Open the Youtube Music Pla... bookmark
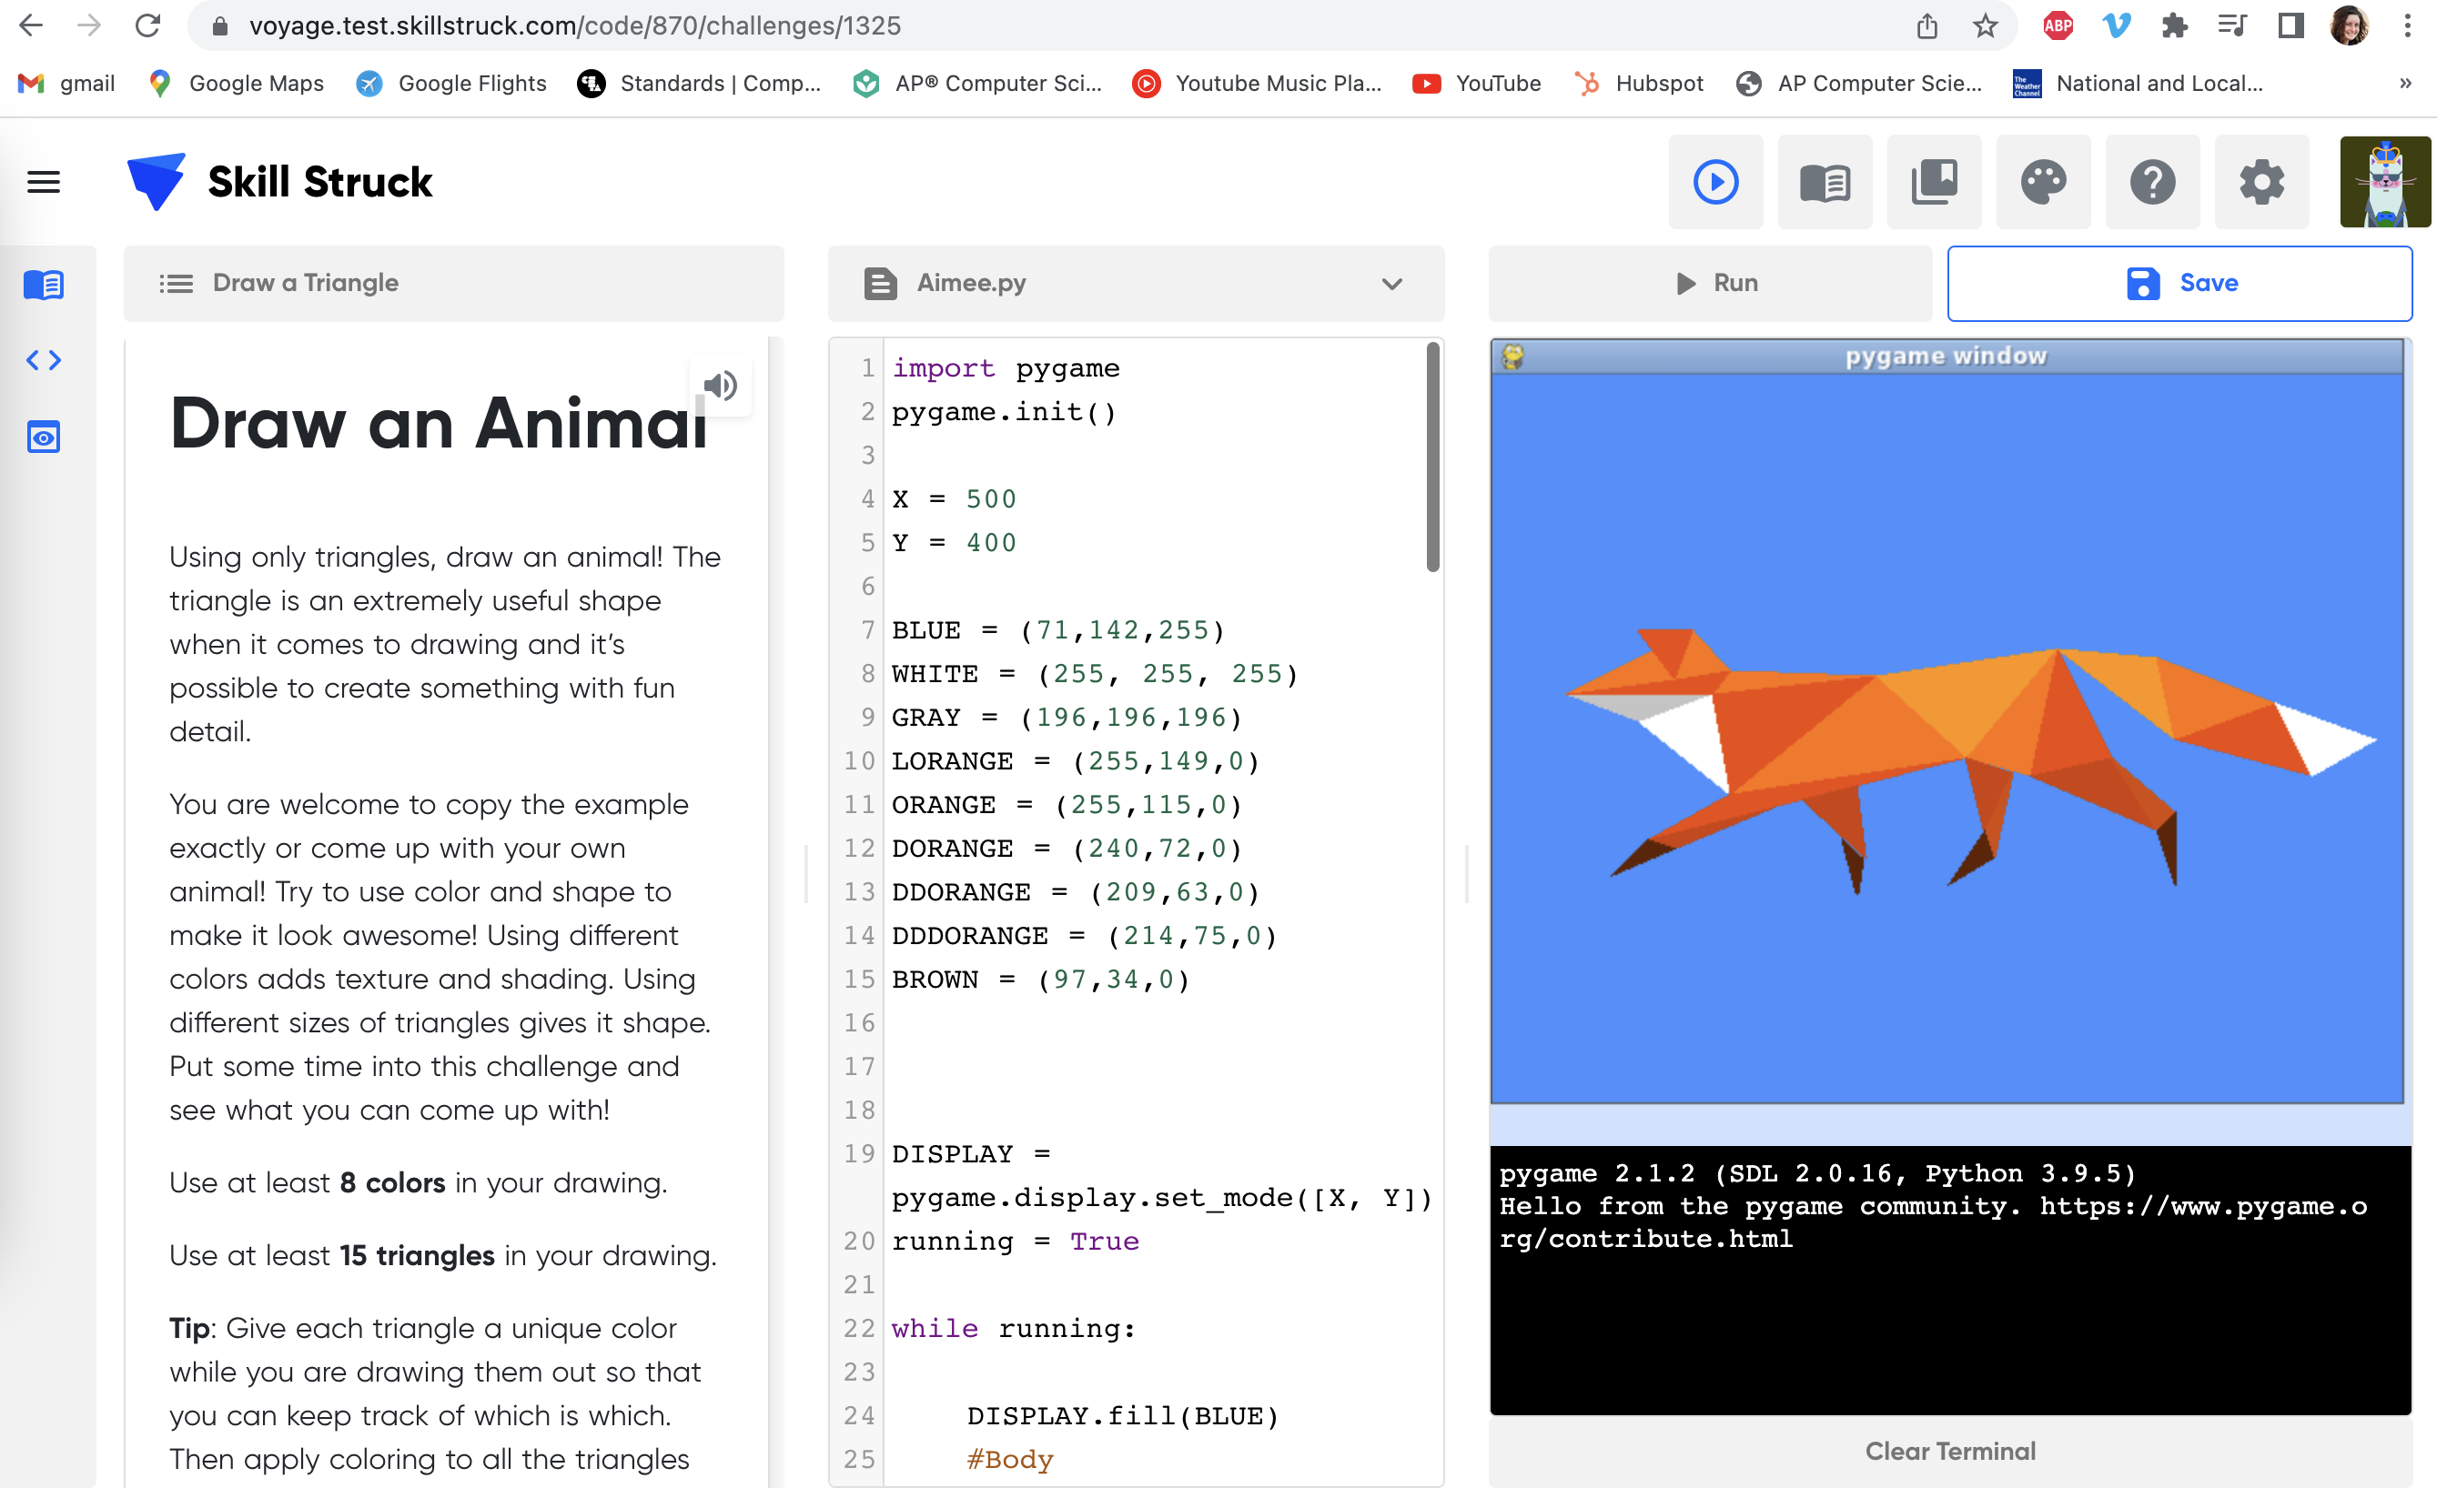 click(x=1257, y=83)
